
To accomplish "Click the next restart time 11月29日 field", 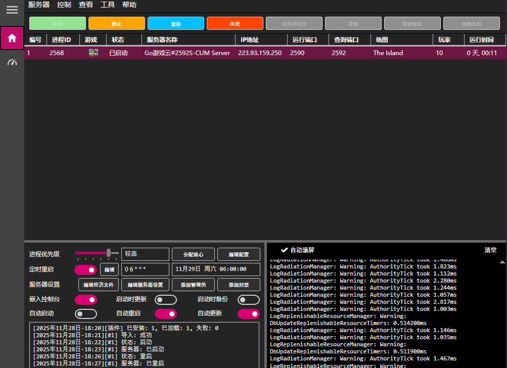I will (x=216, y=269).
